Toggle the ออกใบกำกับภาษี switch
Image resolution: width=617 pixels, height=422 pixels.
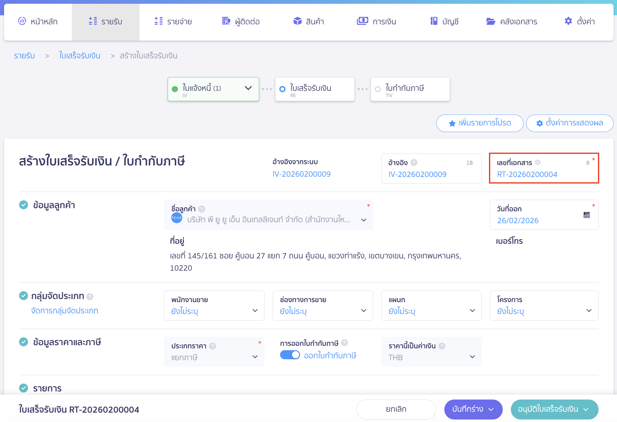(290, 355)
